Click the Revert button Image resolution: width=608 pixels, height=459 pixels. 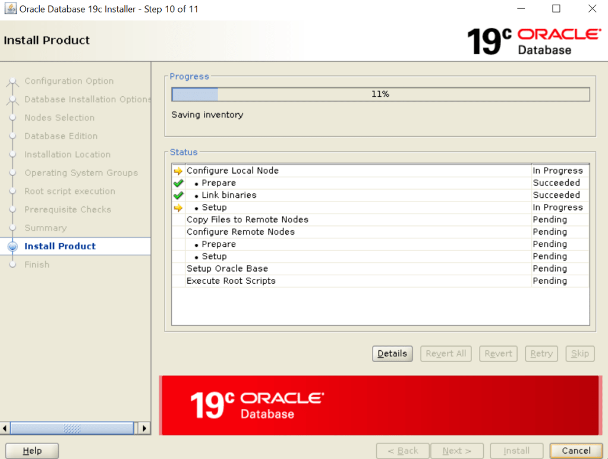point(498,353)
